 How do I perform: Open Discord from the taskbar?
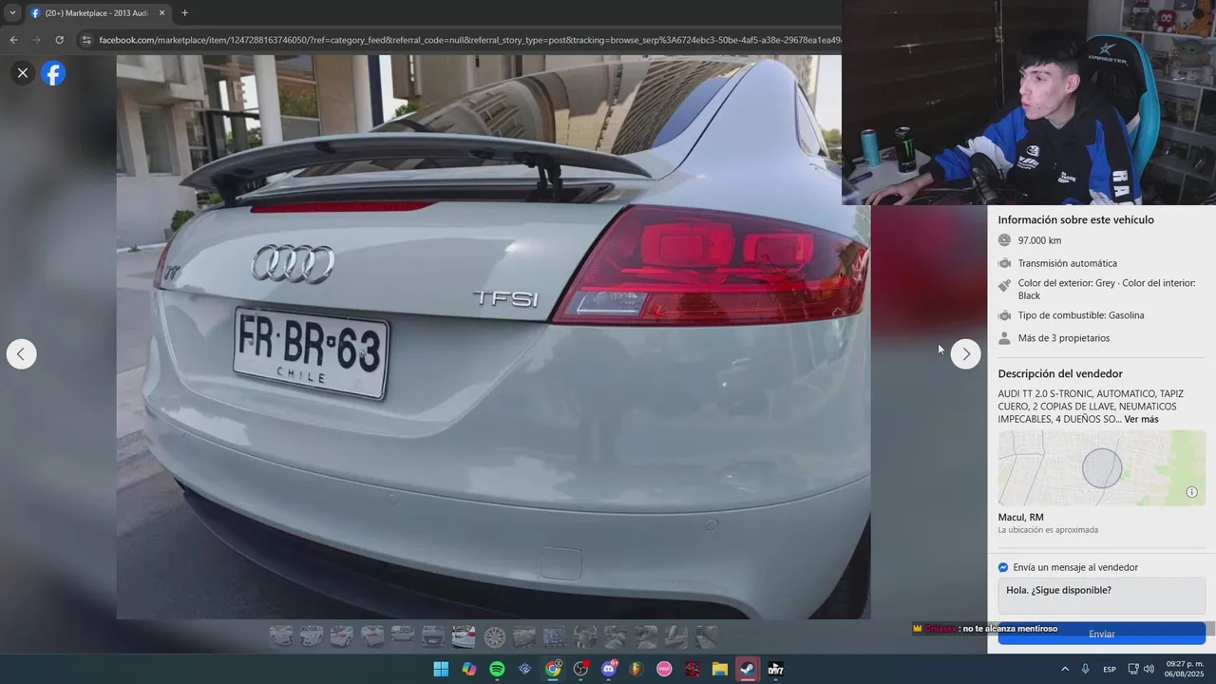click(x=609, y=669)
